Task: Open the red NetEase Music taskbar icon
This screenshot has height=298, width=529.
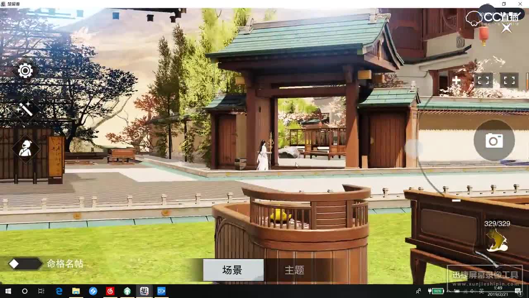Action: click(110, 291)
